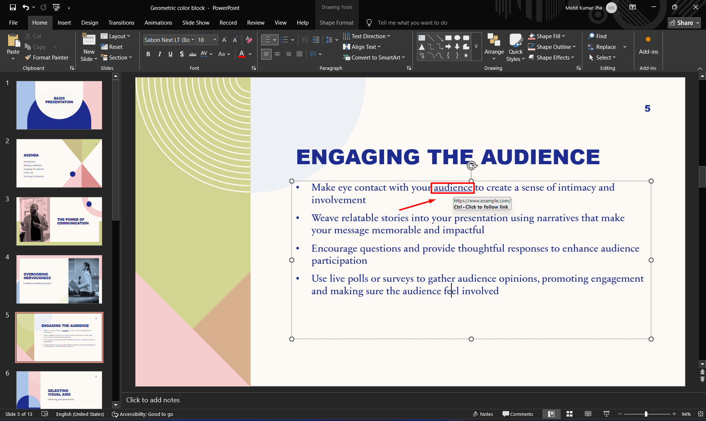Click the Format Painter tool
The image size is (706, 421).
coord(47,57)
